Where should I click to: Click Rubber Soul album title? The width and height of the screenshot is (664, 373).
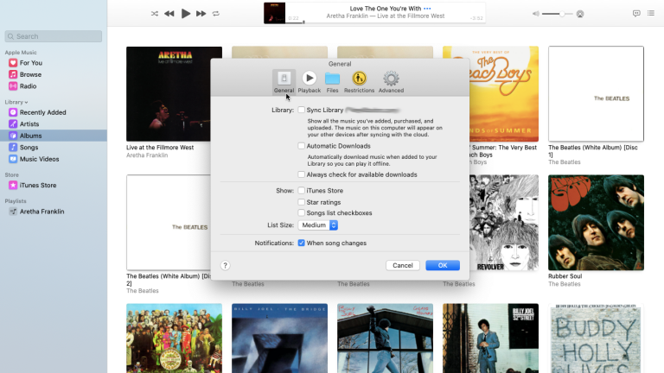pos(565,276)
